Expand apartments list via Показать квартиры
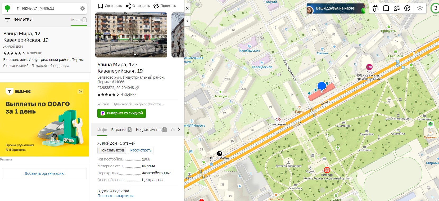This screenshot has height=201, width=439. 115,196
